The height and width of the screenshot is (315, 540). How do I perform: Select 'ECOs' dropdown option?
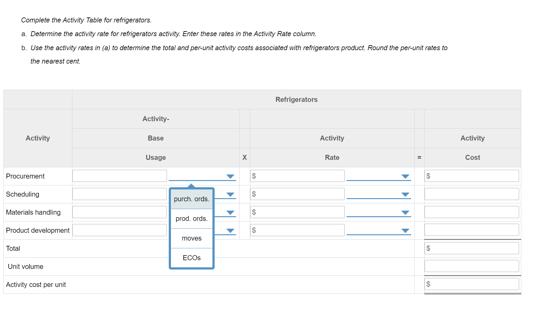pos(192,258)
